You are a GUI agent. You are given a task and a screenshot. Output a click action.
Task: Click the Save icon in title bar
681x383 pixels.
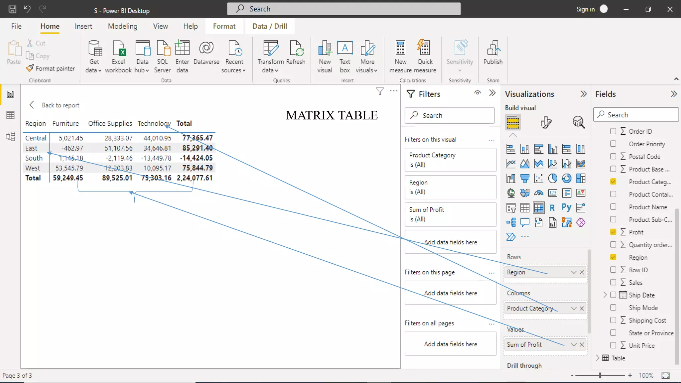12,9
